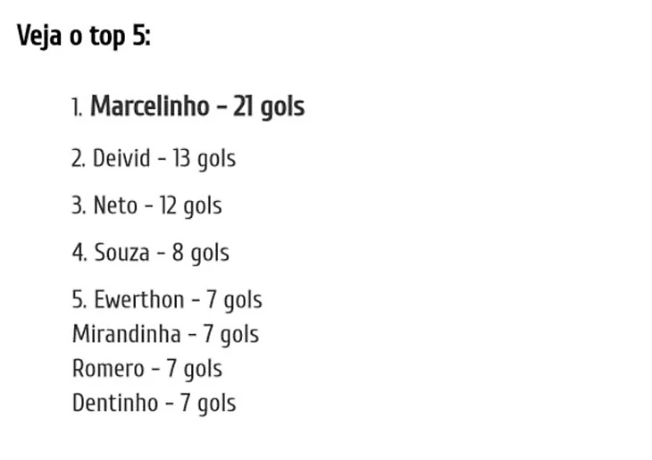Screen dimensions: 652x460
Task: Click the name Romero
Action: pyautogui.click(x=108, y=369)
